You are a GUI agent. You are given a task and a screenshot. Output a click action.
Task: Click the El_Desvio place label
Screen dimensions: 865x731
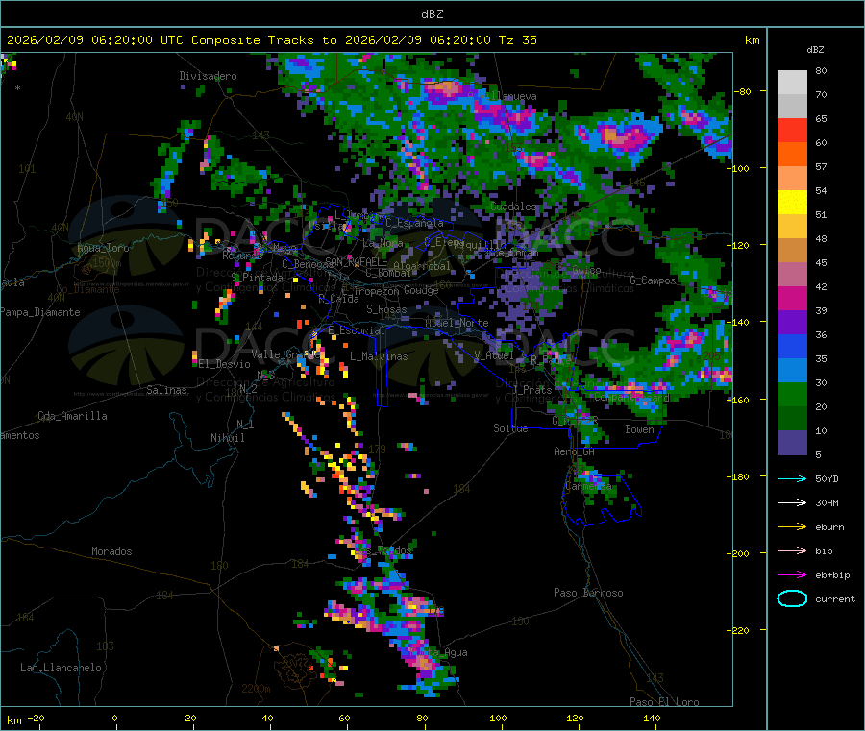point(225,364)
